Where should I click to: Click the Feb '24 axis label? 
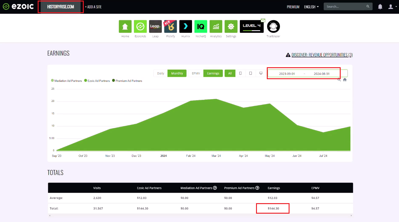pyautogui.click(x=191, y=156)
